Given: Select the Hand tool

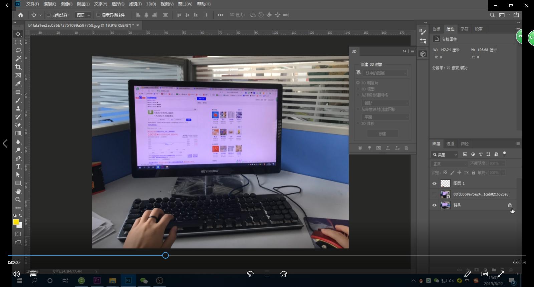Looking at the screenshot, I should (x=18, y=191).
